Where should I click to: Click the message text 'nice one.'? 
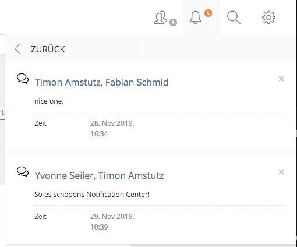[49, 101]
